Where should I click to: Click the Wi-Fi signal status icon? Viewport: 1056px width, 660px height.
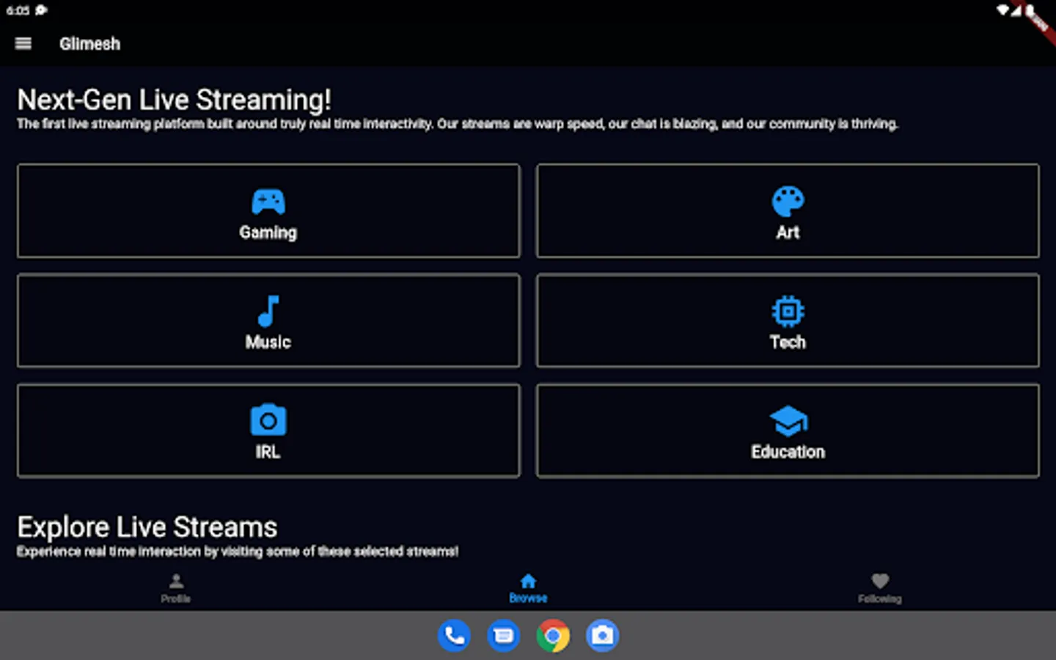(1002, 10)
